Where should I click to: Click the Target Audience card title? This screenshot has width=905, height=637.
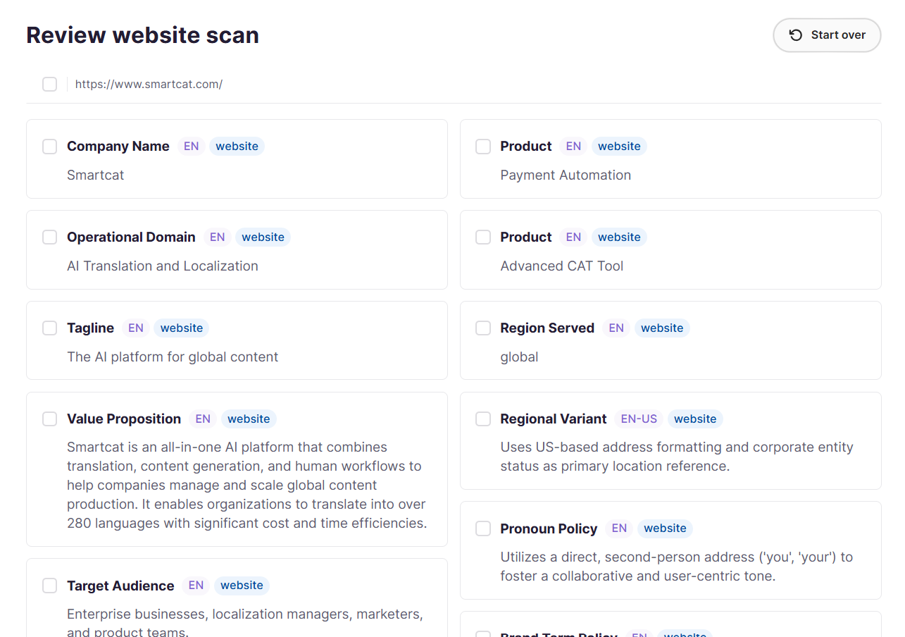120,586
